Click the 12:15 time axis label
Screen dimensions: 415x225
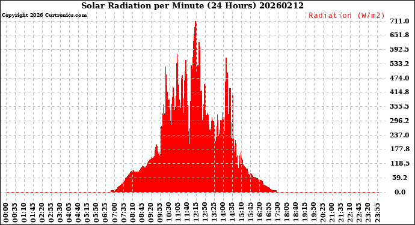coord(195,213)
